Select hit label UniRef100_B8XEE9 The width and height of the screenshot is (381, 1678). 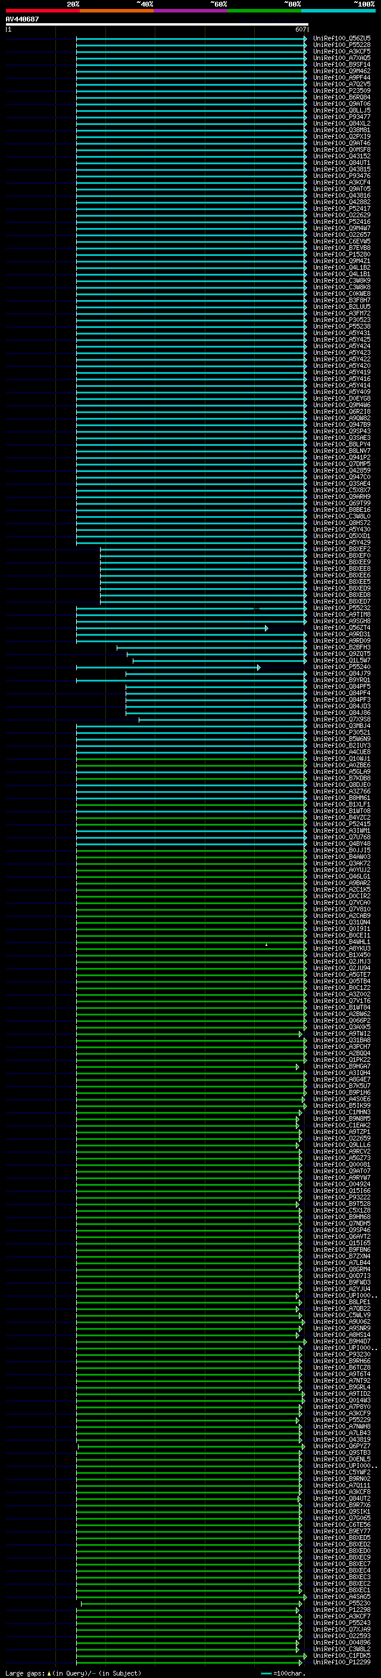point(342,562)
